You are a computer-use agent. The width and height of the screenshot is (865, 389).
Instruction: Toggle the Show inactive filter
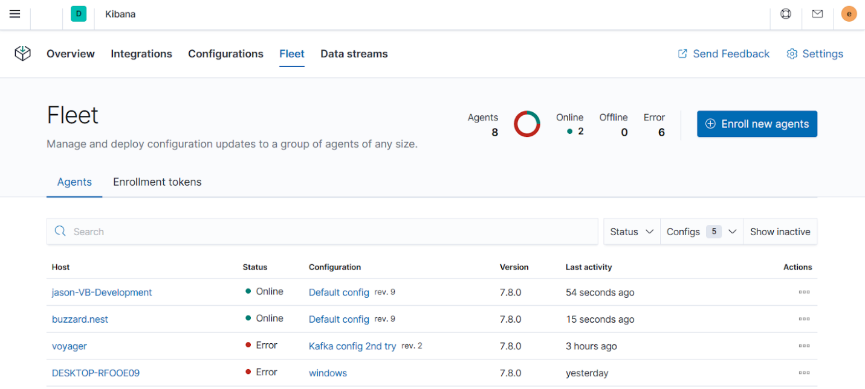coord(780,232)
